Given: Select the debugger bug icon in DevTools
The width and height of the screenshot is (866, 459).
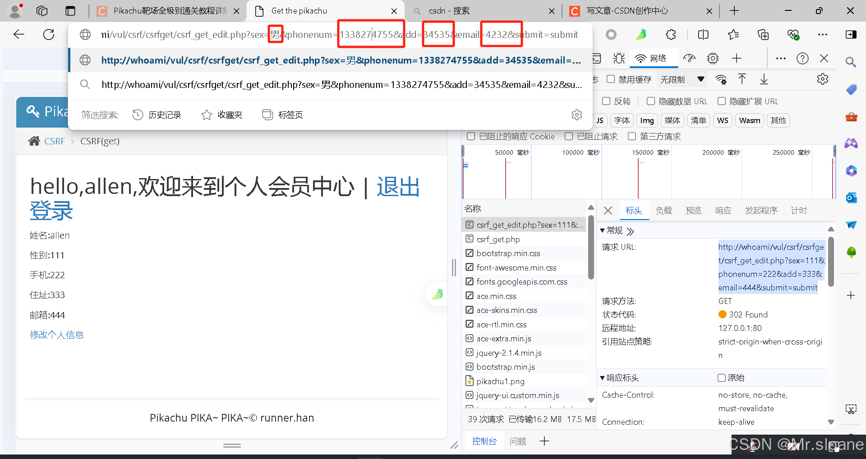Looking at the screenshot, I should [x=618, y=58].
